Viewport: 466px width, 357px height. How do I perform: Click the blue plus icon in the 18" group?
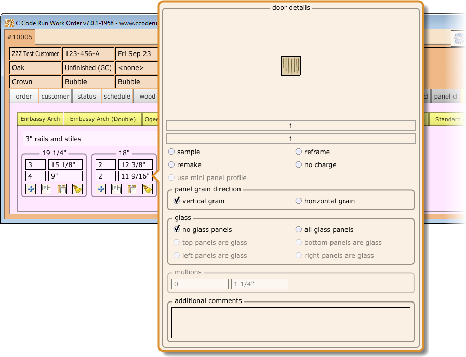click(101, 189)
